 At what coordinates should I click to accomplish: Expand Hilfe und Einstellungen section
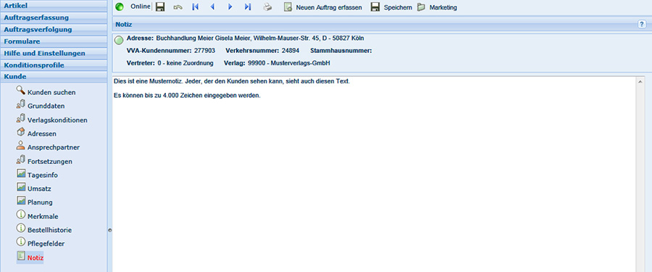click(53, 54)
